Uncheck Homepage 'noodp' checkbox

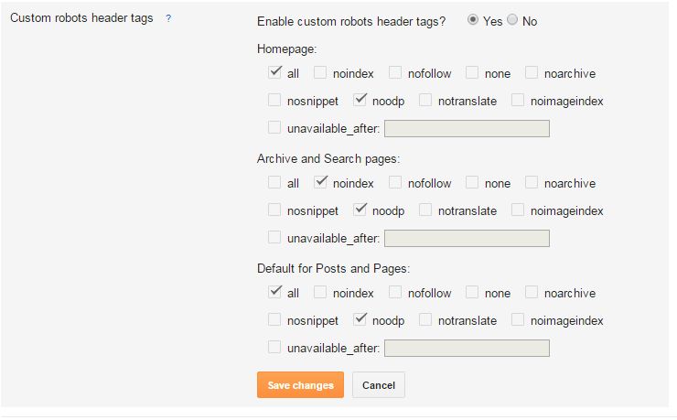coord(360,100)
